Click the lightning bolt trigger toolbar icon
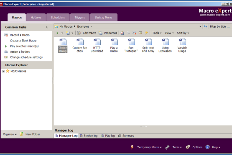 [x=146, y=33]
